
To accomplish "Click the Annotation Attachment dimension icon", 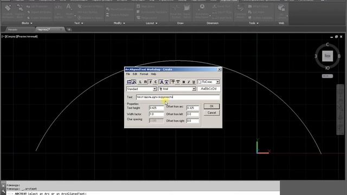I will click(202, 11).
